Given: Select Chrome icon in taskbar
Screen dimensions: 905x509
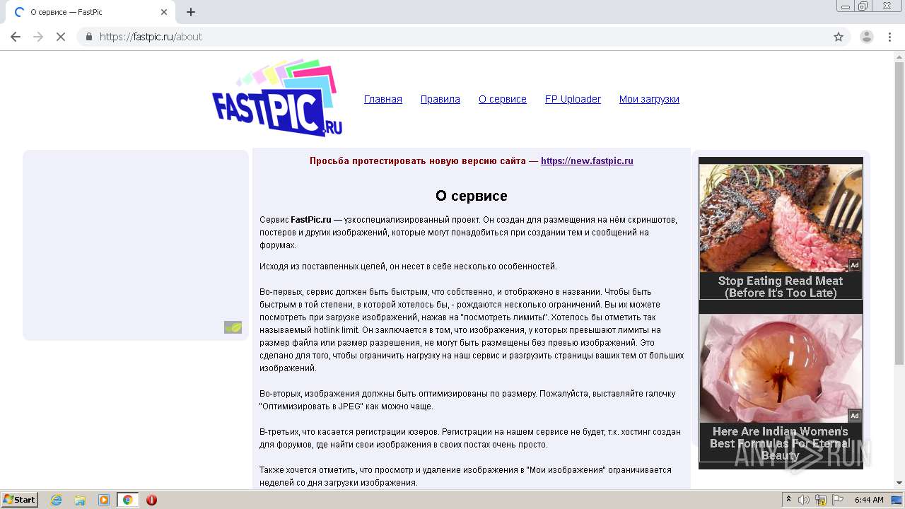Looking at the screenshot, I should [x=128, y=500].
